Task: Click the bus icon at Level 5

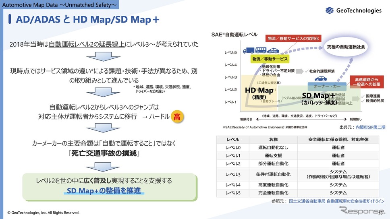Action: [x=261, y=50]
